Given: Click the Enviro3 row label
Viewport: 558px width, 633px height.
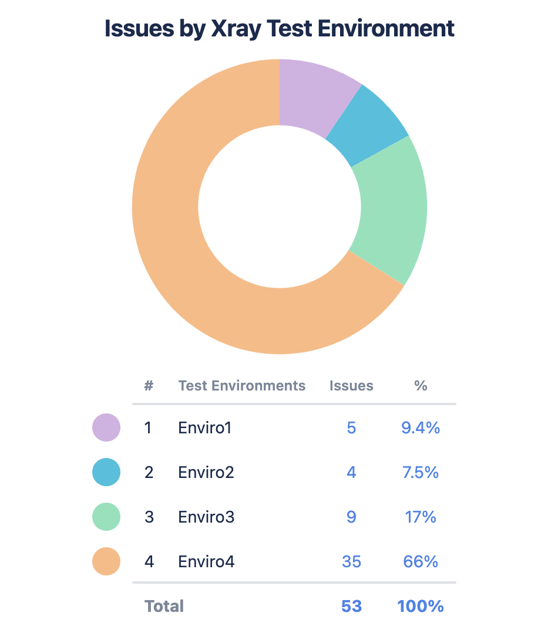Looking at the screenshot, I should coord(206,517).
